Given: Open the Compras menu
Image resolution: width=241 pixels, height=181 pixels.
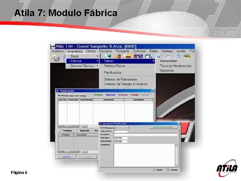Looking at the screenshot, I should (105, 51).
